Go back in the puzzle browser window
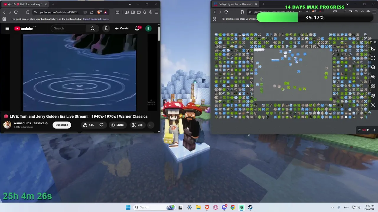 coord(214,12)
